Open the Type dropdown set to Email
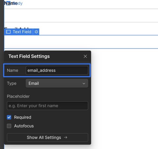 point(57,83)
